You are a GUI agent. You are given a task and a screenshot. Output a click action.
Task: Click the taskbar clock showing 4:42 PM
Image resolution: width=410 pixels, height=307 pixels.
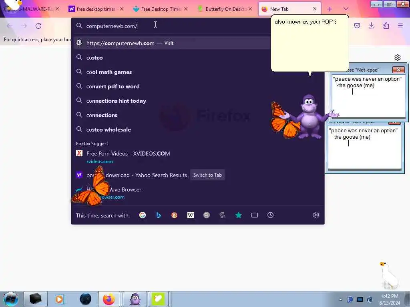click(x=390, y=299)
